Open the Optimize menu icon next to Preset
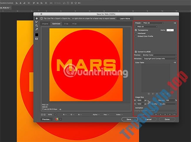This screenshot has height=142, width=191. pos(175,23)
